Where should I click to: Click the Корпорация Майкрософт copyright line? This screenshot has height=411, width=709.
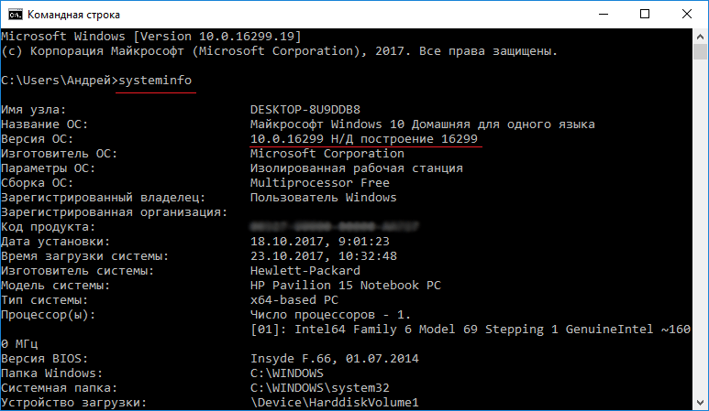click(280, 51)
